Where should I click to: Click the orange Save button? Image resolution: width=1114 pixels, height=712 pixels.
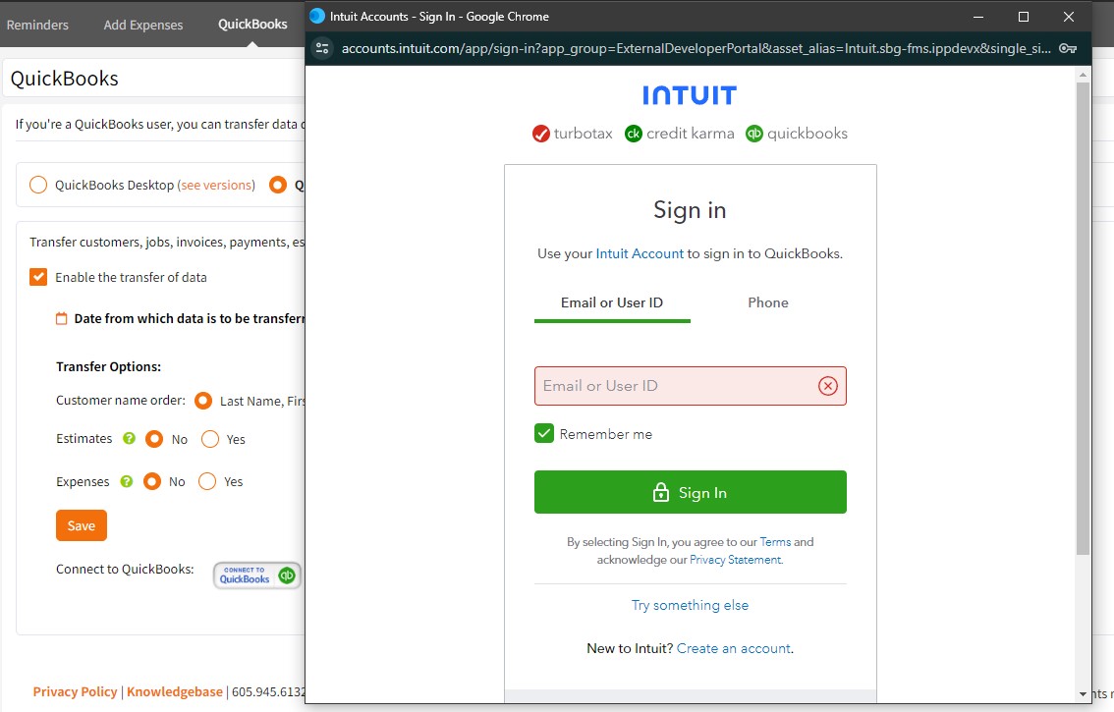point(82,525)
